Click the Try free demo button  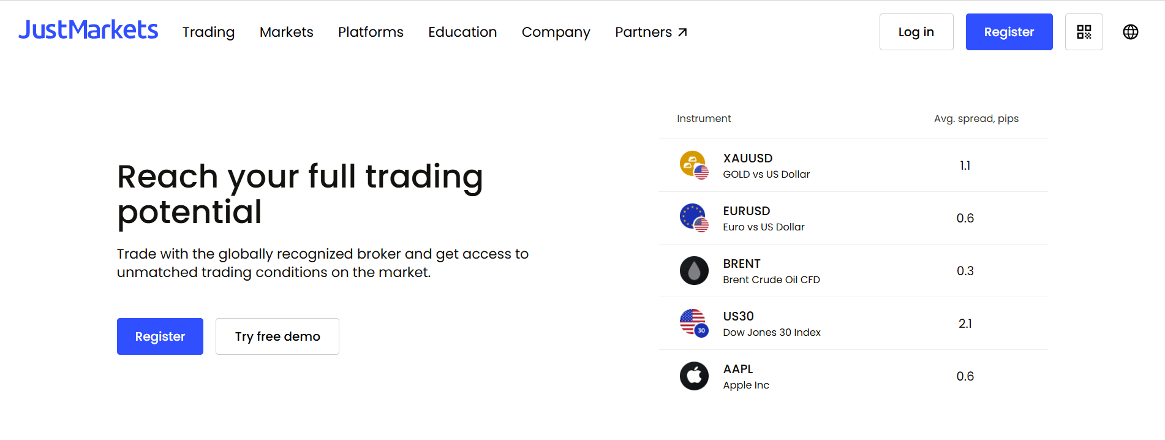click(277, 336)
